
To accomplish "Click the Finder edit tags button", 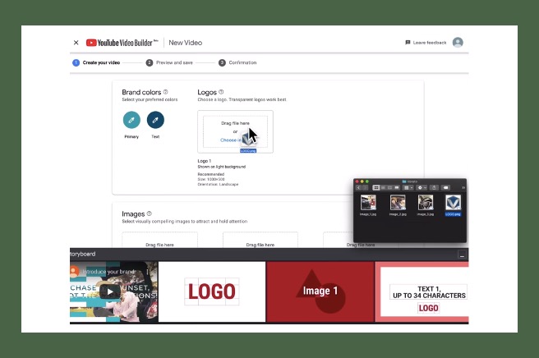I will 445,187.
